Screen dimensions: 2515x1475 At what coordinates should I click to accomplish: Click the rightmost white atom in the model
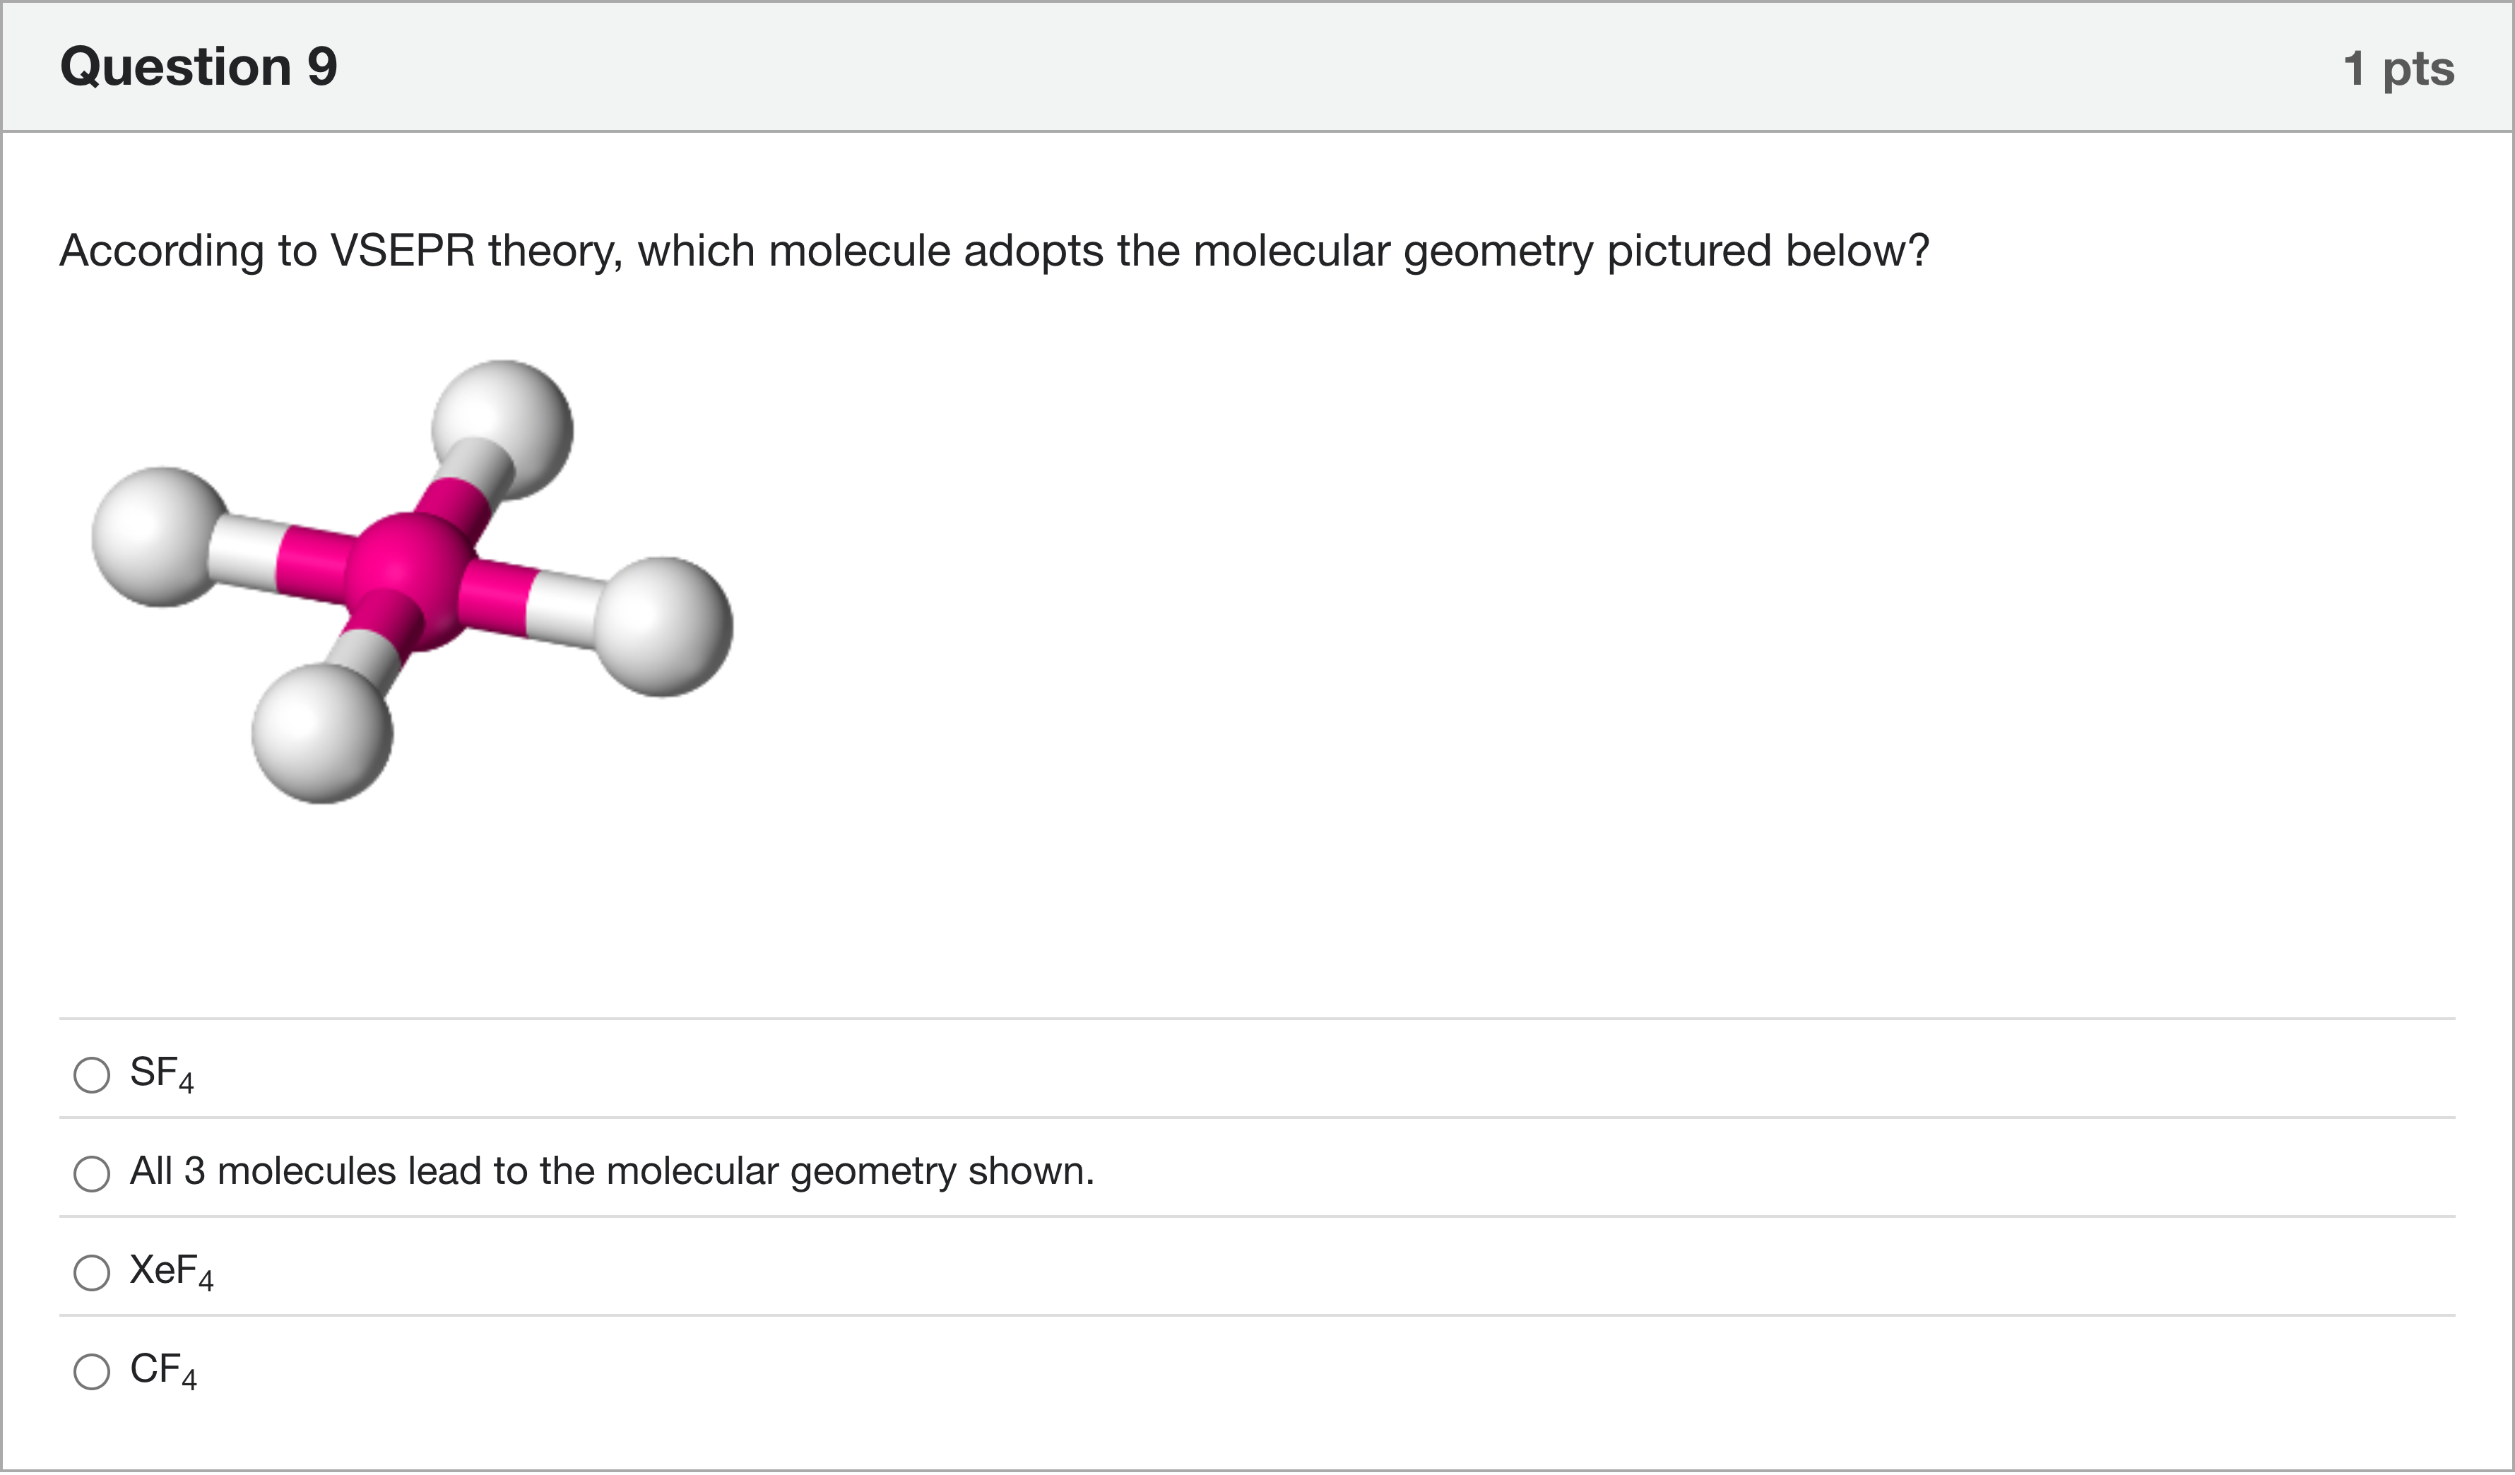pos(663,627)
